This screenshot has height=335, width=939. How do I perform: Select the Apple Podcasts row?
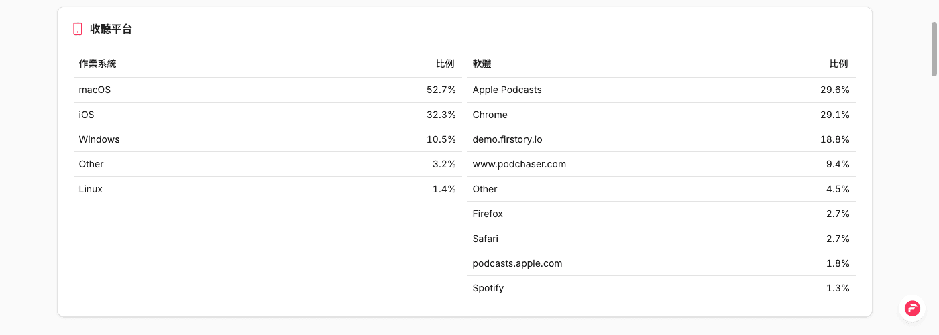point(661,90)
